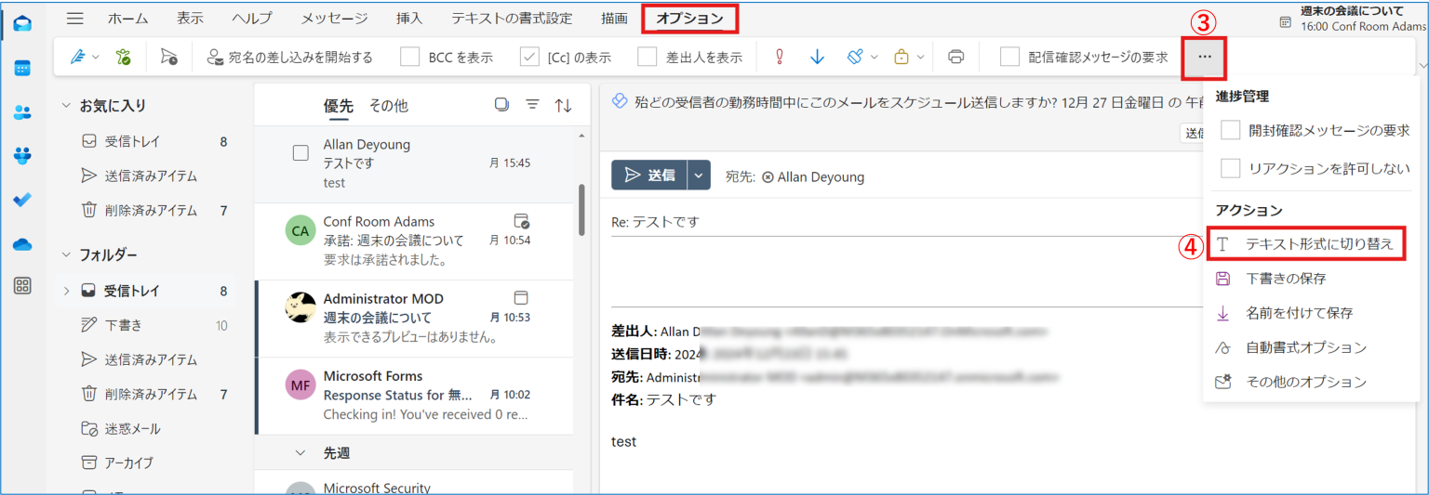The height and width of the screenshot is (495, 1429).
Task: Open the Calendar icon in the left app bar
Action: pos(22,68)
